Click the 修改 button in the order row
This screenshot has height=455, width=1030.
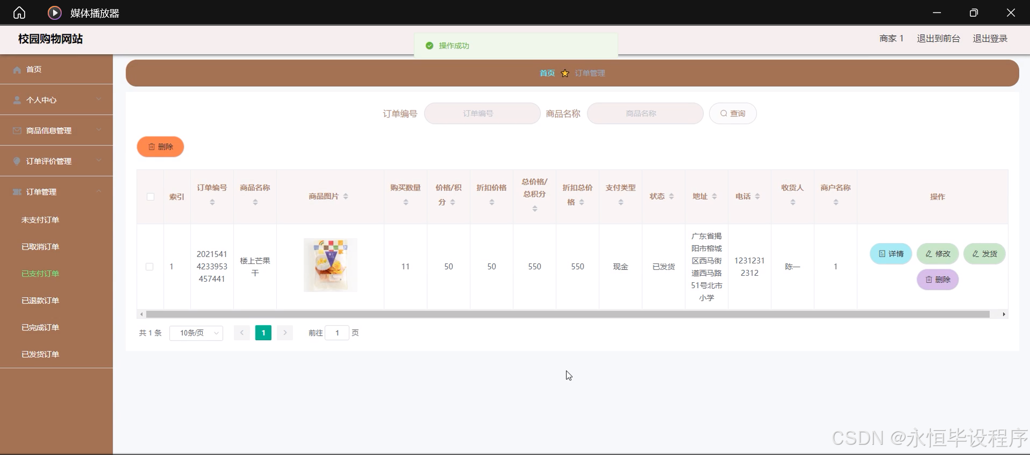(938, 254)
